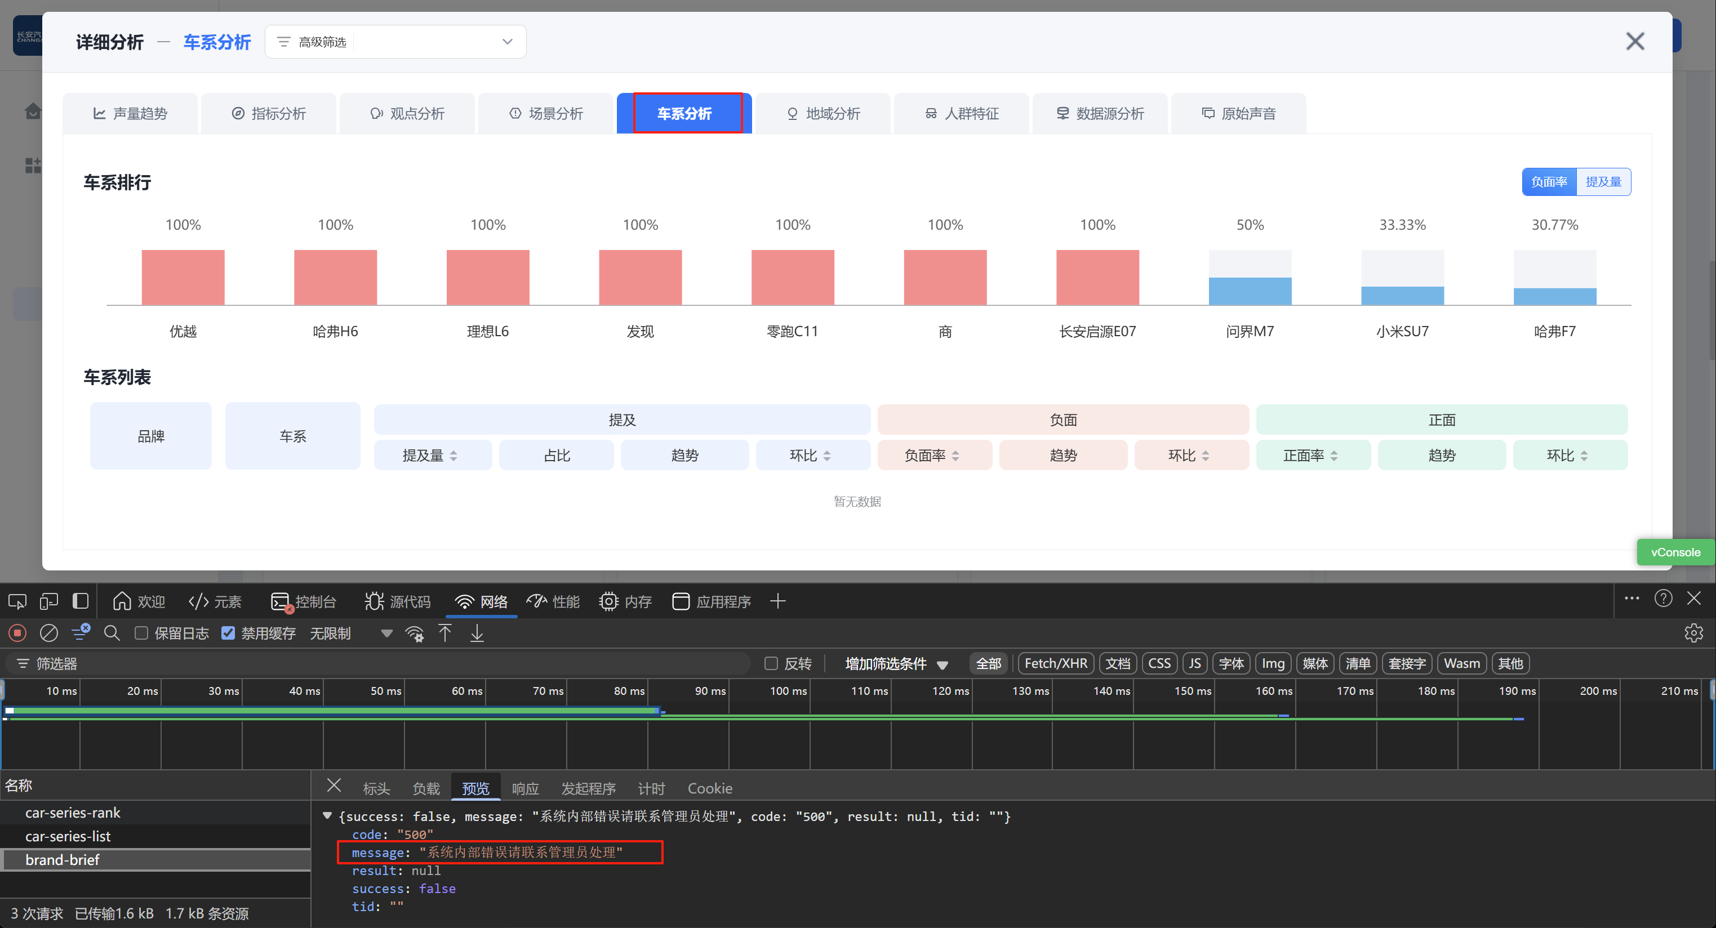Screen dimensions: 1716x928
Task: Click the record network log button
Action: pos(18,633)
